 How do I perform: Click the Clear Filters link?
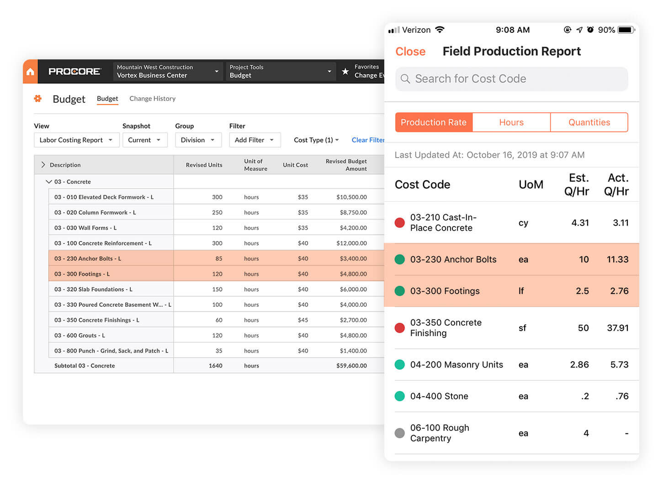(368, 140)
